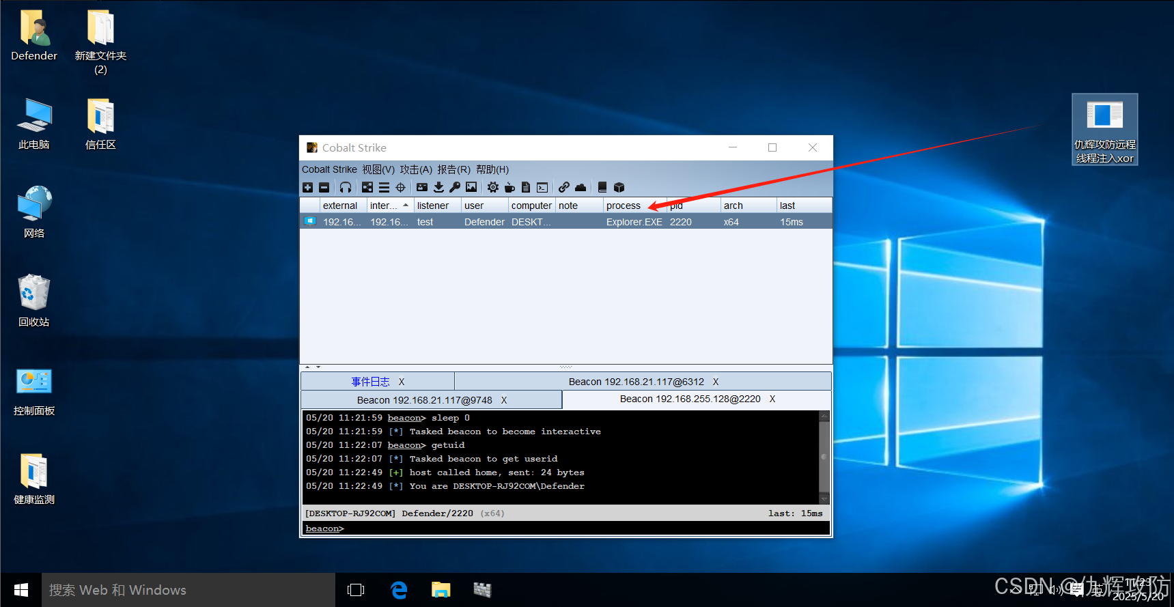Select the 信任区 desktop folder

click(x=100, y=124)
